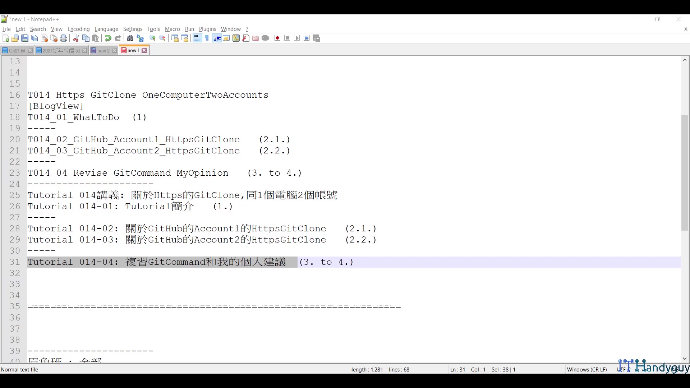Image resolution: width=690 pixels, height=388 pixels.
Task: Click the Undo arrow icon
Action: (108, 38)
